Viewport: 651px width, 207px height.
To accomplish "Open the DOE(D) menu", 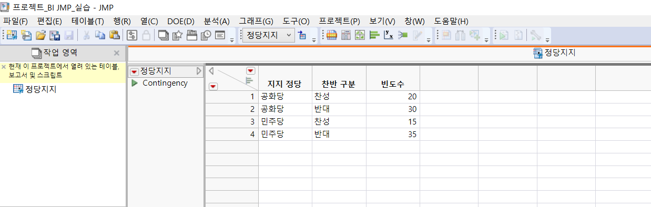I will tap(181, 22).
